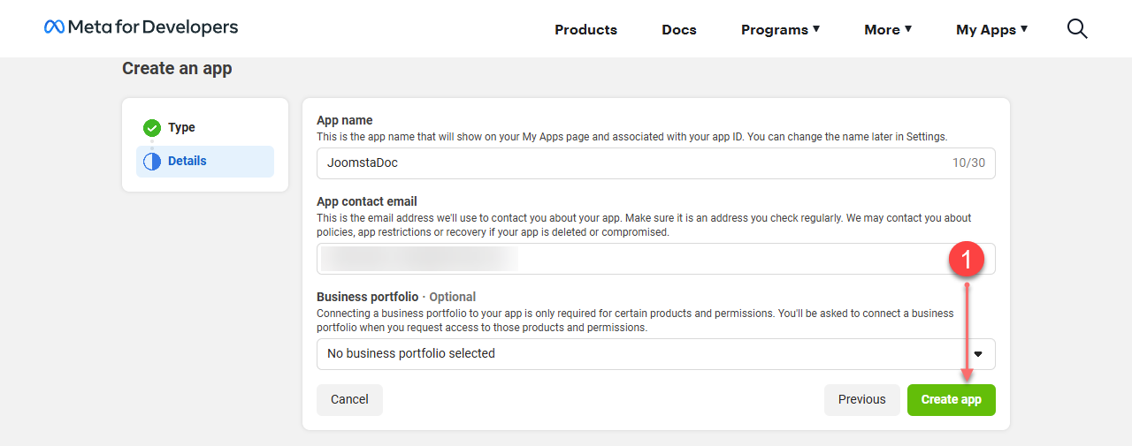Expand the Programs dropdown menu
Screen dimensions: 1132x446
(781, 29)
